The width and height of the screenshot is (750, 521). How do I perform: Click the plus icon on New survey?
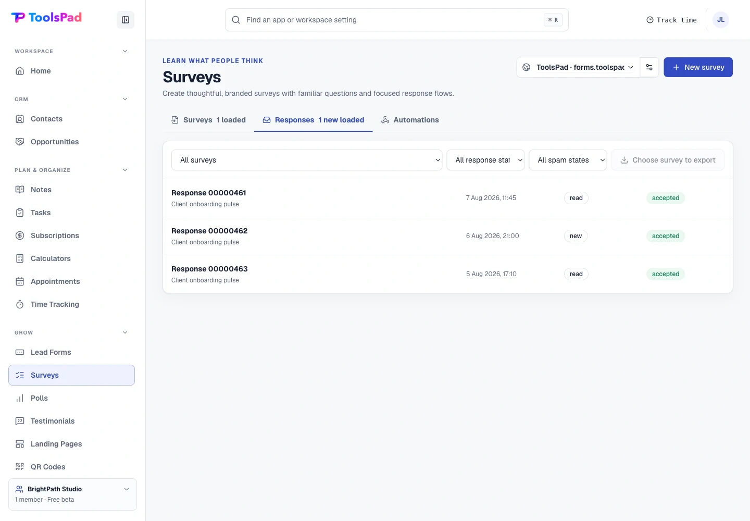click(676, 67)
